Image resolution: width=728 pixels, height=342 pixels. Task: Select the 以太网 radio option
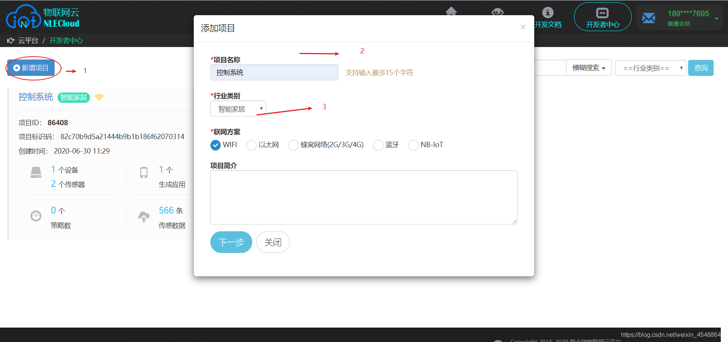coord(251,145)
